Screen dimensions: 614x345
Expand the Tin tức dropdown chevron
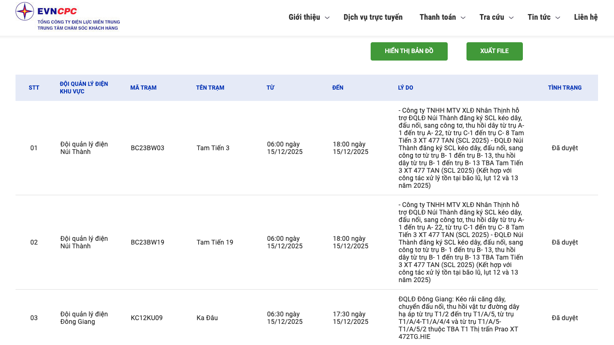558,18
